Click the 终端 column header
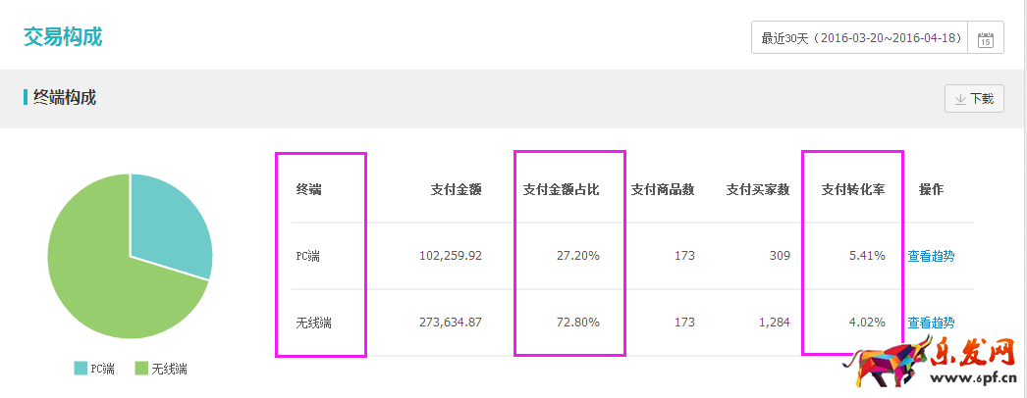 point(308,189)
